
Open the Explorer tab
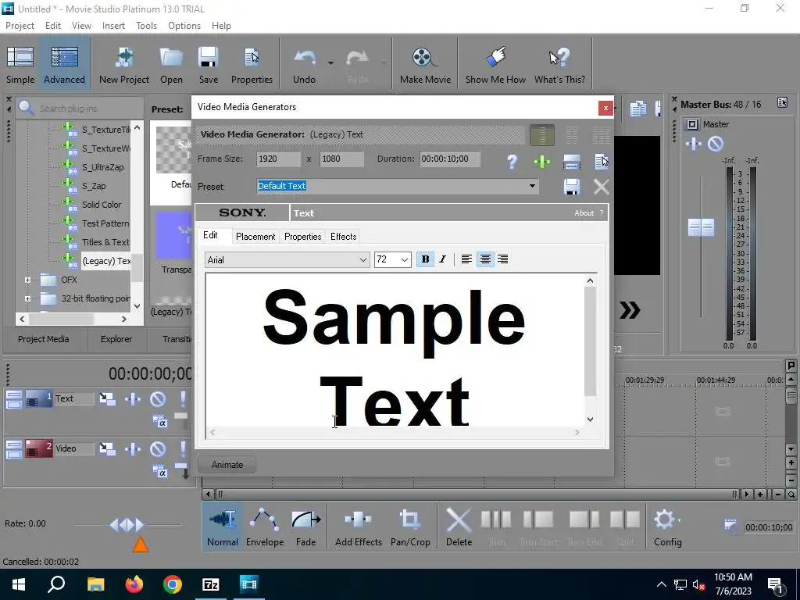(x=116, y=339)
